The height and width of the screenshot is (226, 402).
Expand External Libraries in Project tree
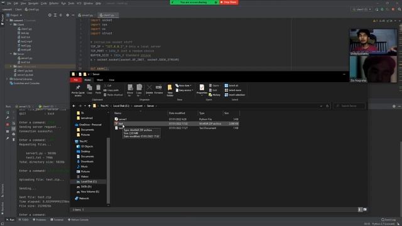click(8, 79)
